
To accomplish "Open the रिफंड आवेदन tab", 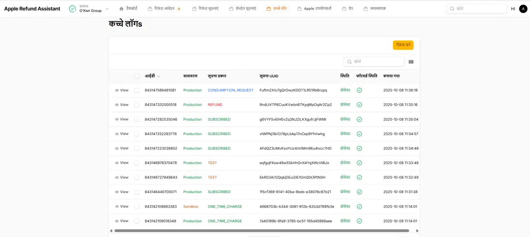I will [164, 9].
